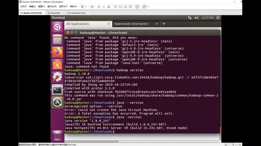Open Software Updater dock icon
The image size is (261, 146).
click(57, 102)
